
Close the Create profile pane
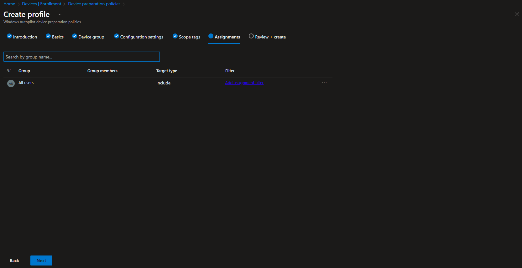click(517, 14)
